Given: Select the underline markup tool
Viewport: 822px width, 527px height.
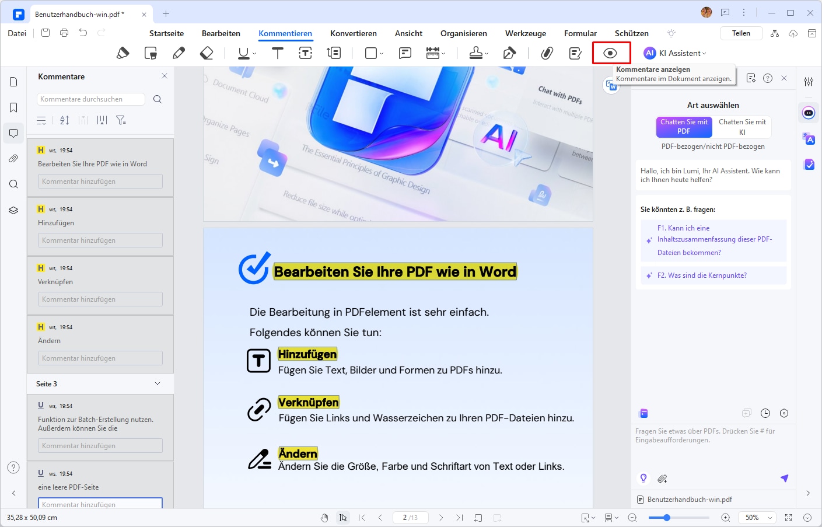Looking at the screenshot, I should coord(243,53).
